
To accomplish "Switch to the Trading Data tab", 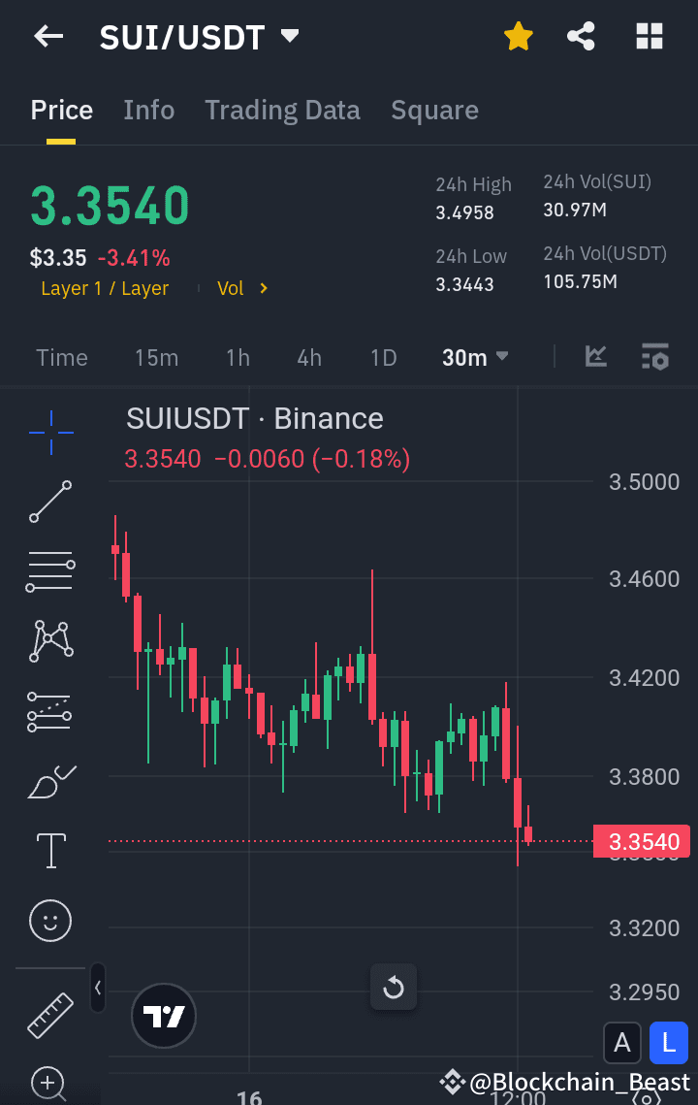I will [x=282, y=110].
